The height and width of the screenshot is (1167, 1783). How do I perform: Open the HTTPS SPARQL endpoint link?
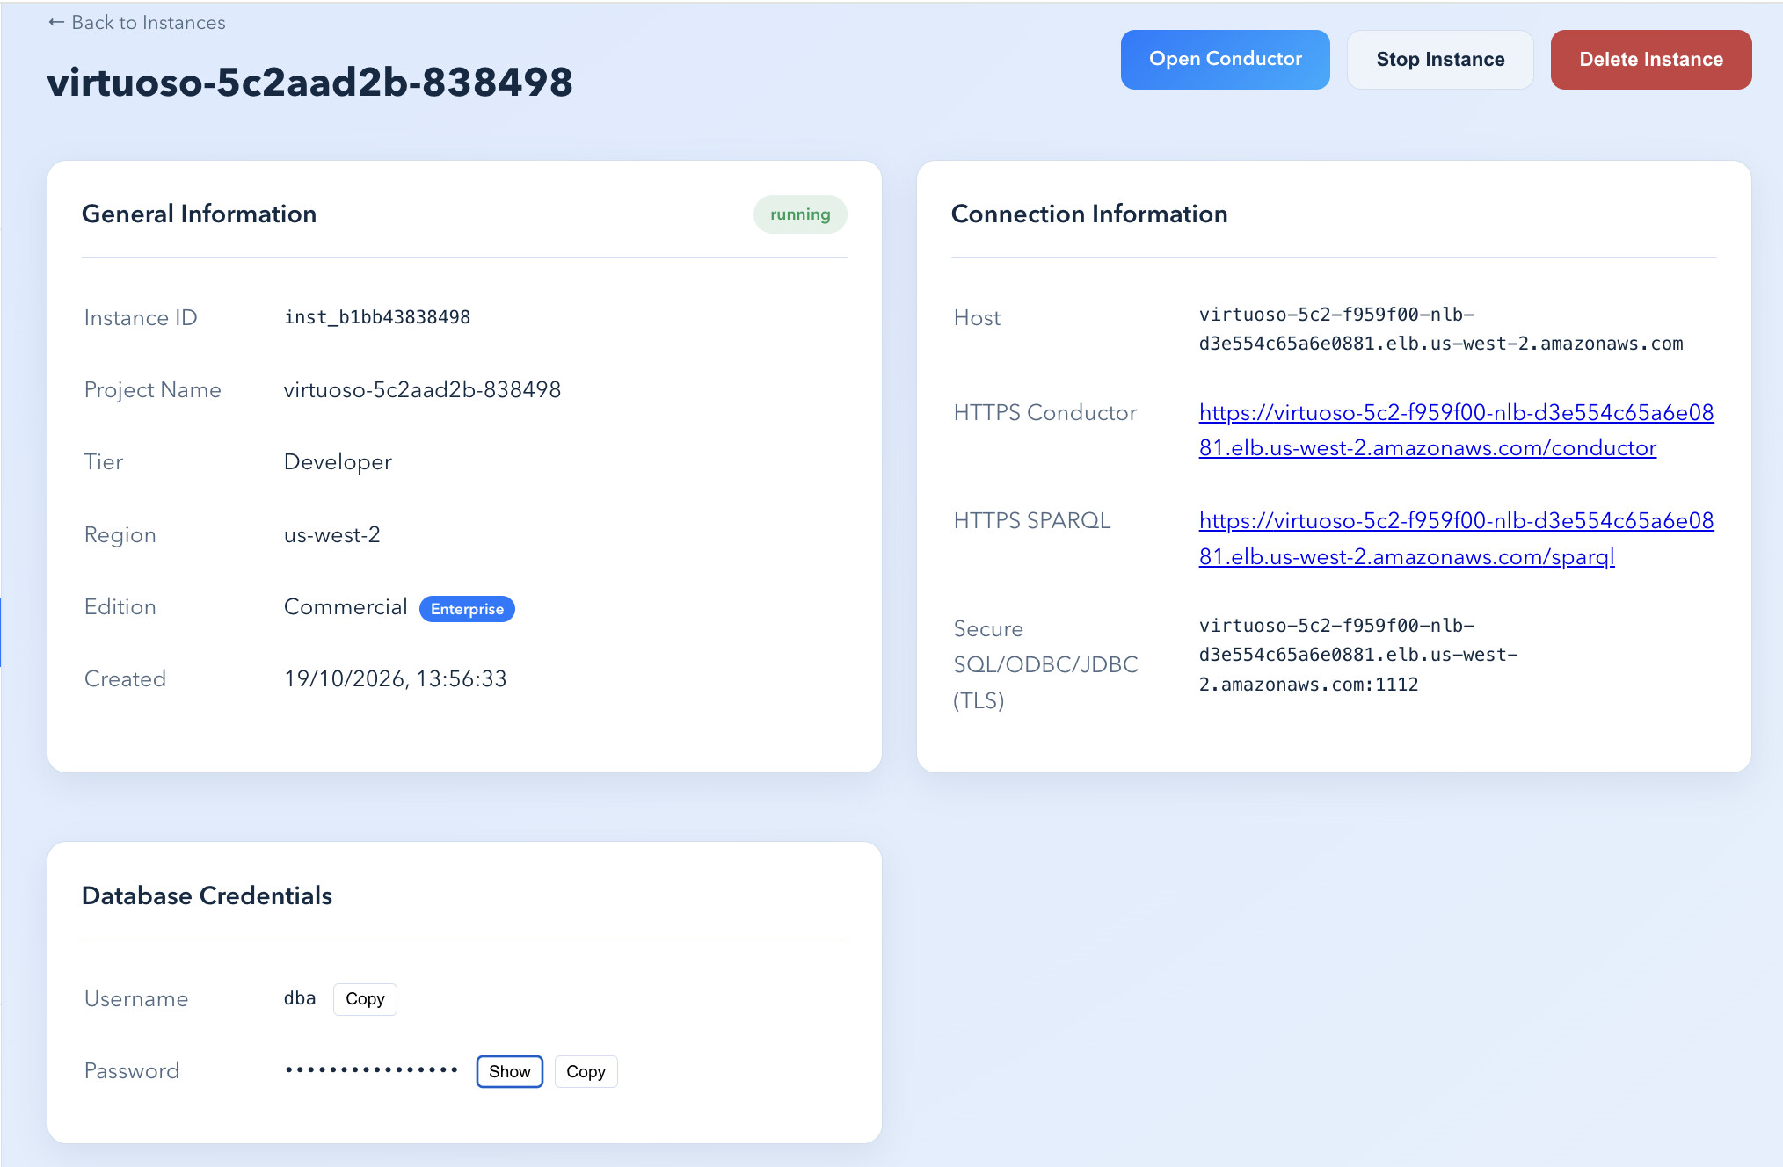coord(1456,538)
